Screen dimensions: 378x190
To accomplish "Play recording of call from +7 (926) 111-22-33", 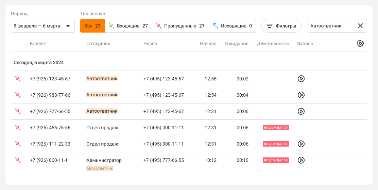I will tap(301, 144).
